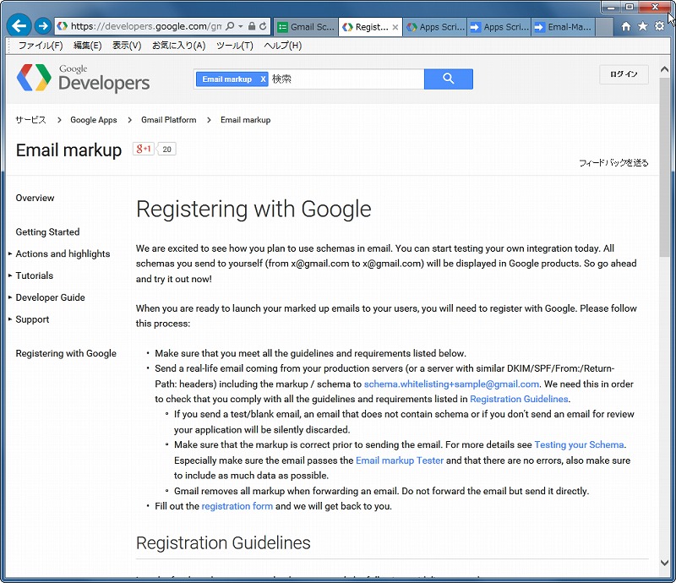The image size is (676, 583).
Task: Go to Google Apps breadcrumb
Action: pos(94,120)
